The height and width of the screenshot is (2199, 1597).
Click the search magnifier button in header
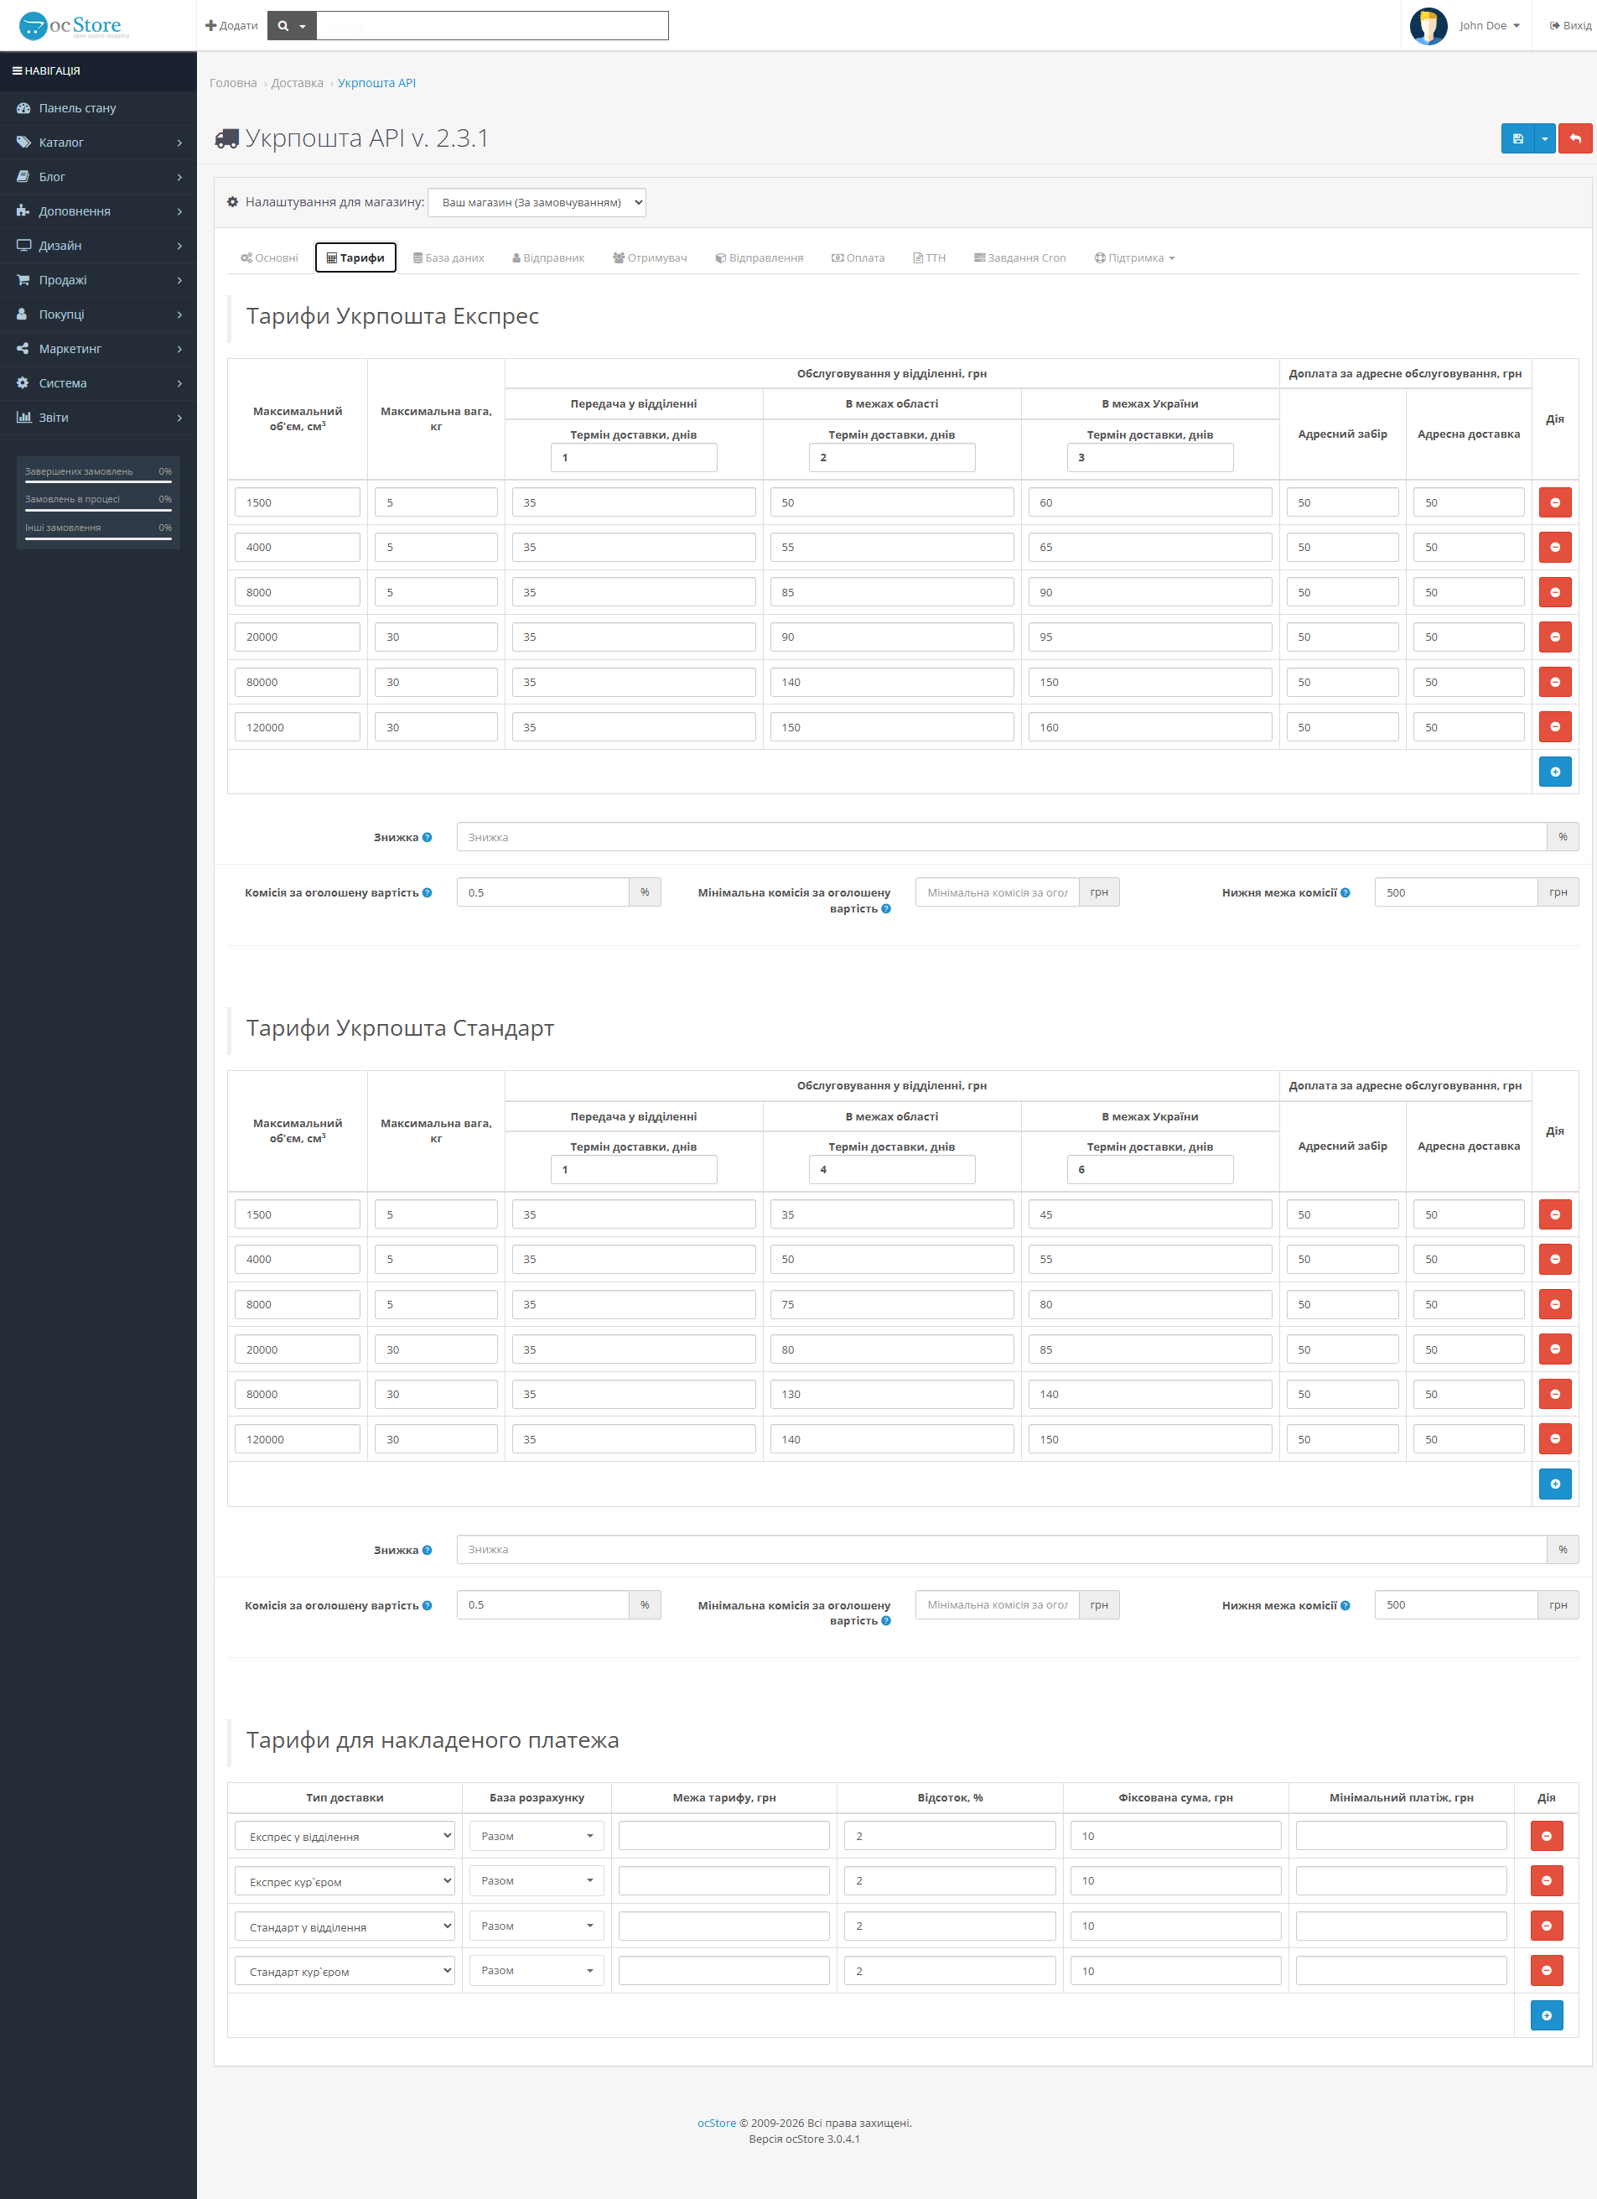[292, 26]
